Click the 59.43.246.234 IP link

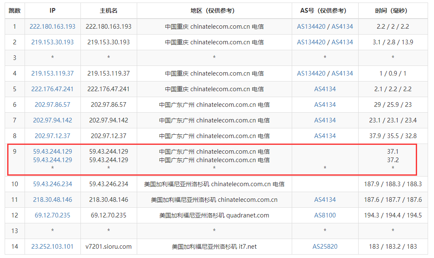(53, 184)
